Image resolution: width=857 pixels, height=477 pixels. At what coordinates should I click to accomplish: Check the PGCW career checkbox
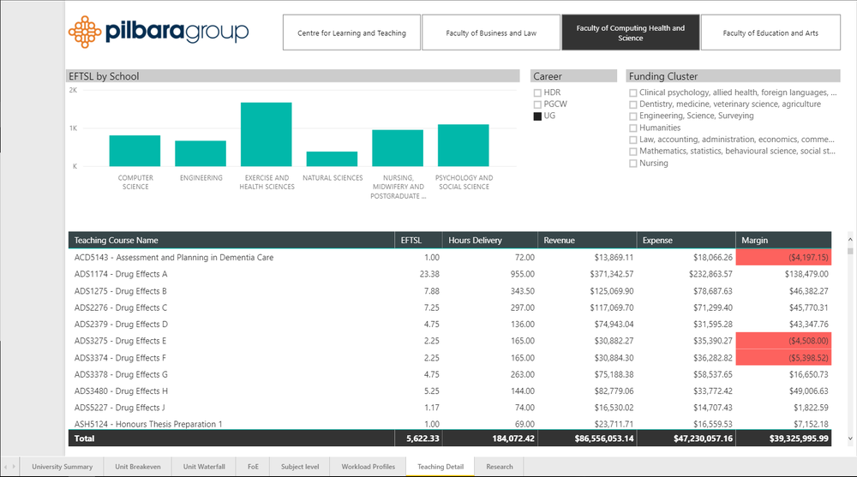pyautogui.click(x=538, y=104)
